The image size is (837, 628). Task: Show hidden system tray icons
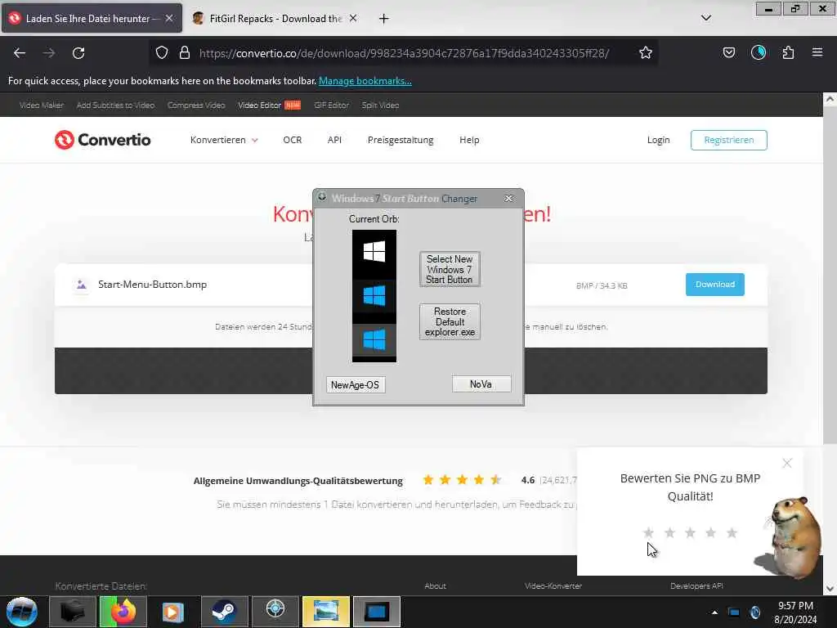pyautogui.click(x=714, y=612)
